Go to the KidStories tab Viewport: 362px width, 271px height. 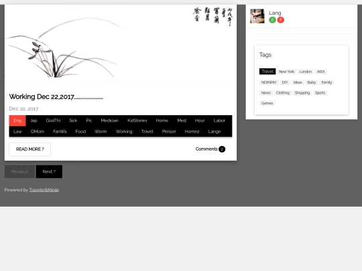(137, 120)
